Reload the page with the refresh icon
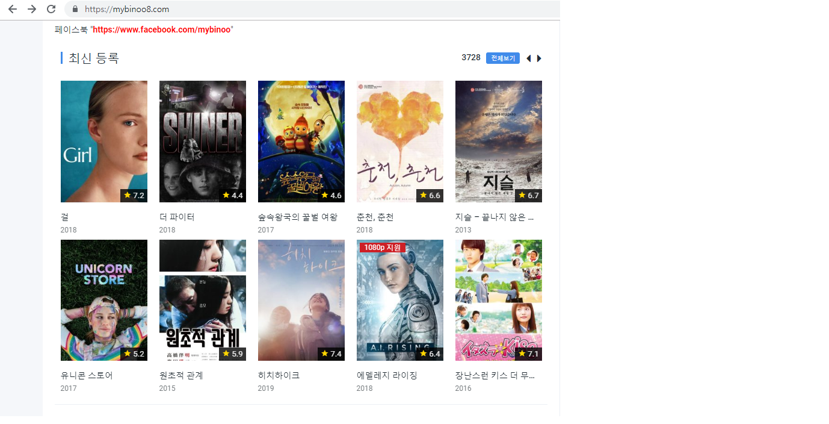 pyautogui.click(x=51, y=9)
